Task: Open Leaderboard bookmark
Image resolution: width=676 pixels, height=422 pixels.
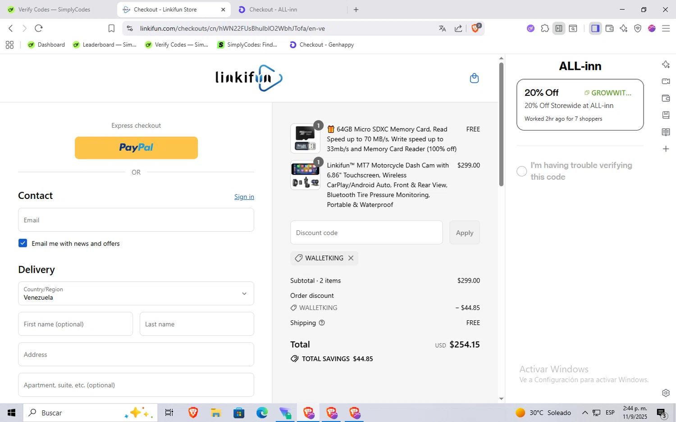Action: point(105,45)
